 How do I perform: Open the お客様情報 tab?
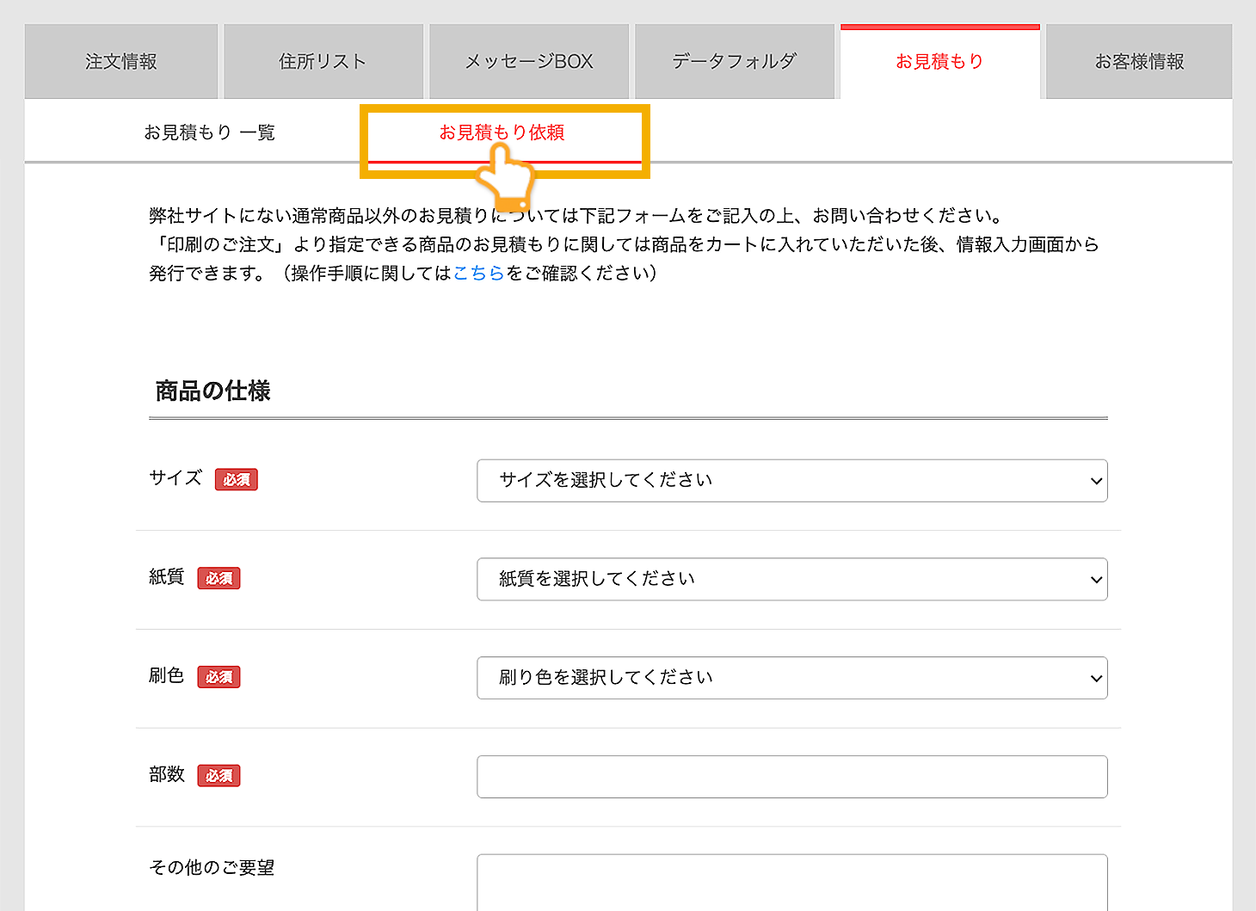[x=1139, y=62]
